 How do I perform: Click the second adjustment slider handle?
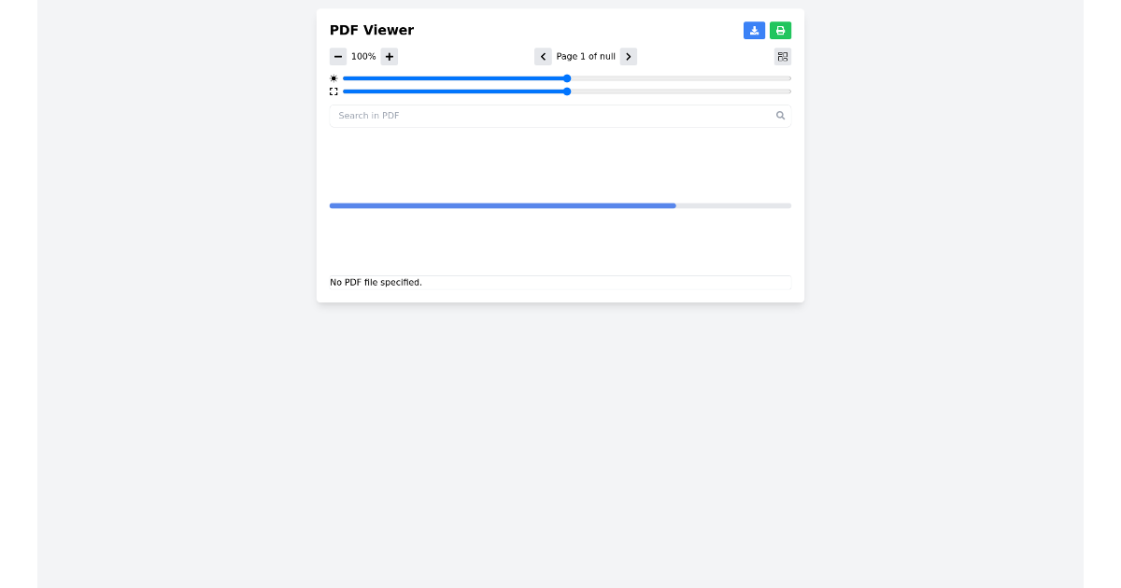pos(567,91)
